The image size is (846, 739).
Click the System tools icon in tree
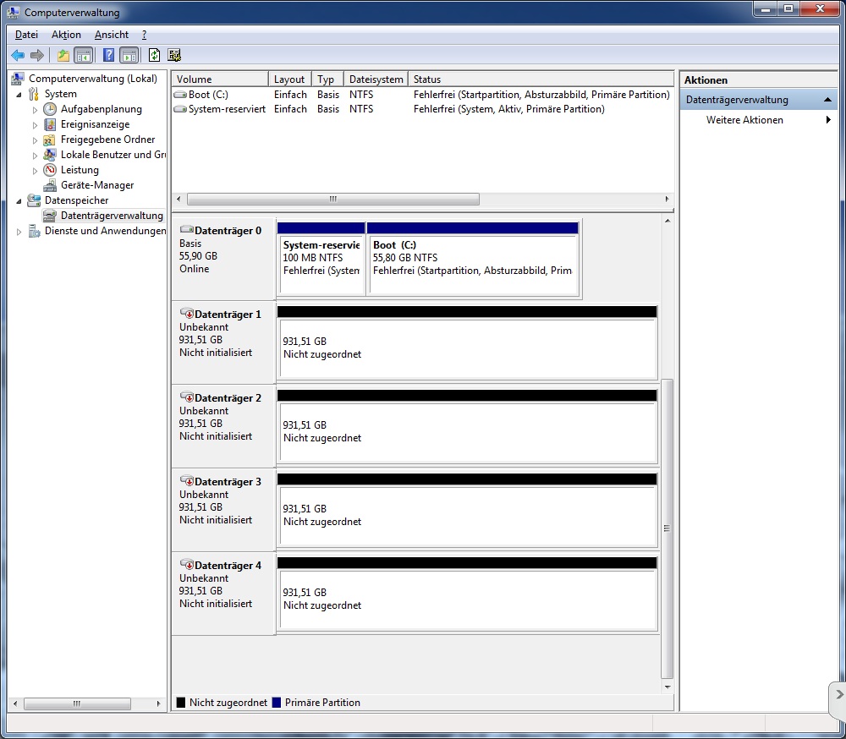pos(34,94)
